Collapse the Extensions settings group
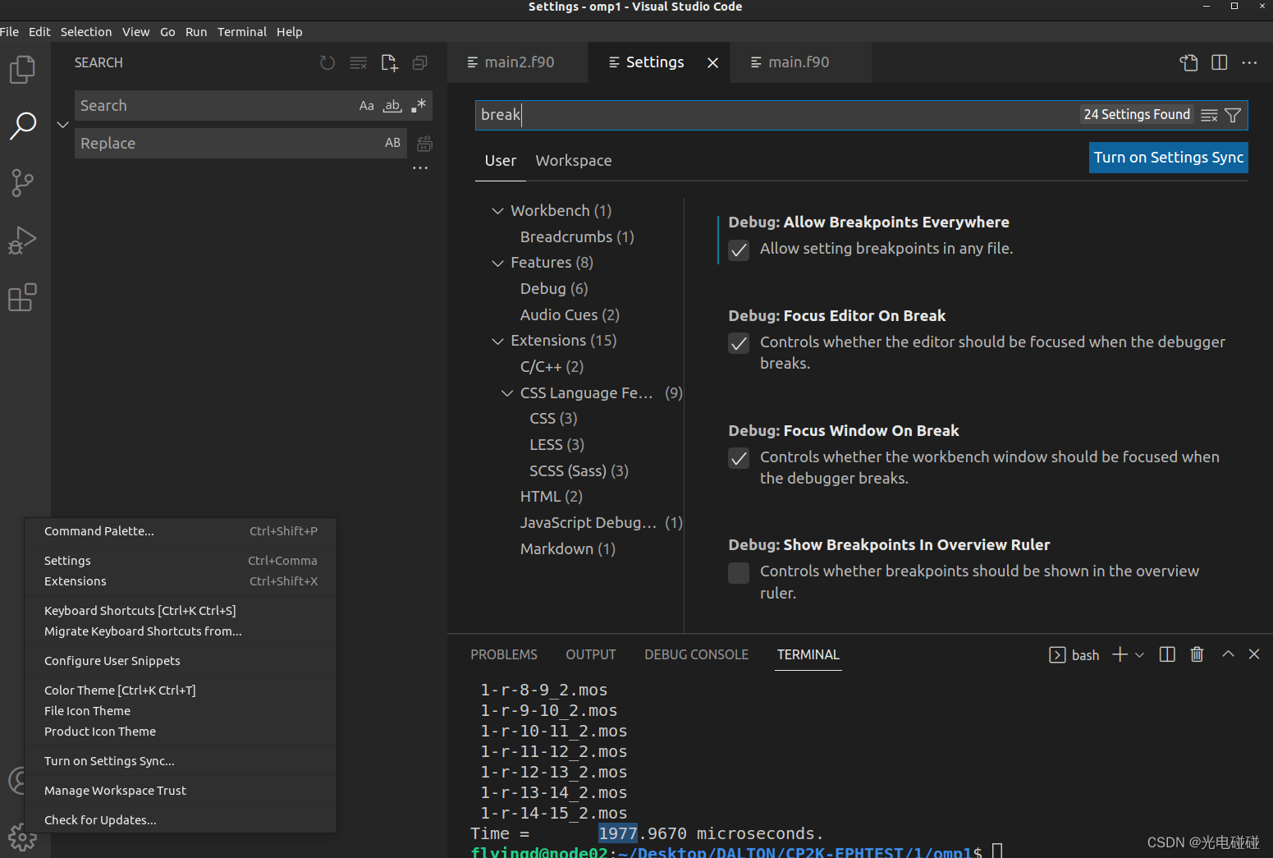Image resolution: width=1273 pixels, height=858 pixels. pos(498,340)
